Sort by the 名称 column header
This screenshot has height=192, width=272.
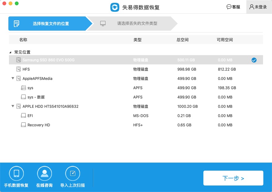(x=23, y=40)
